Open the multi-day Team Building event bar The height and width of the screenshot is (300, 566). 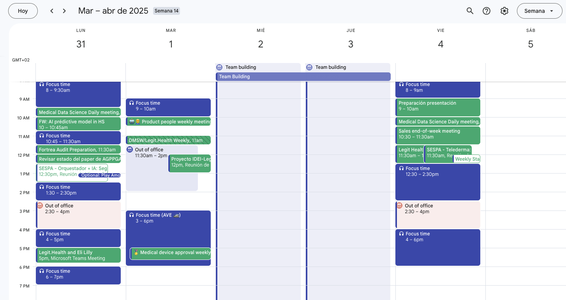[x=303, y=77]
